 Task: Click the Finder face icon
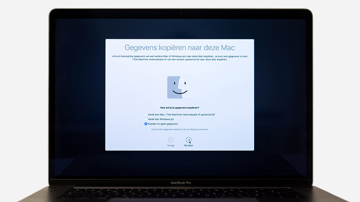(x=180, y=88)
